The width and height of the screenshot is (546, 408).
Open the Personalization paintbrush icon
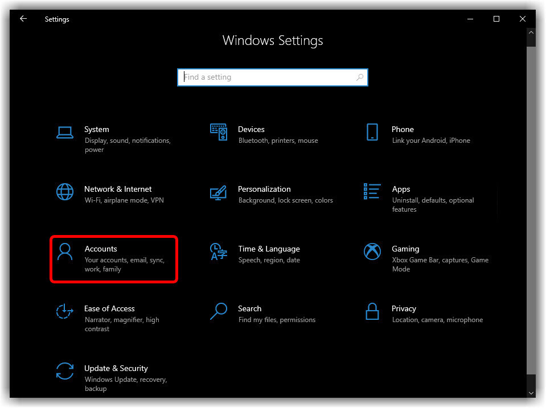click(x=218, y=192)
